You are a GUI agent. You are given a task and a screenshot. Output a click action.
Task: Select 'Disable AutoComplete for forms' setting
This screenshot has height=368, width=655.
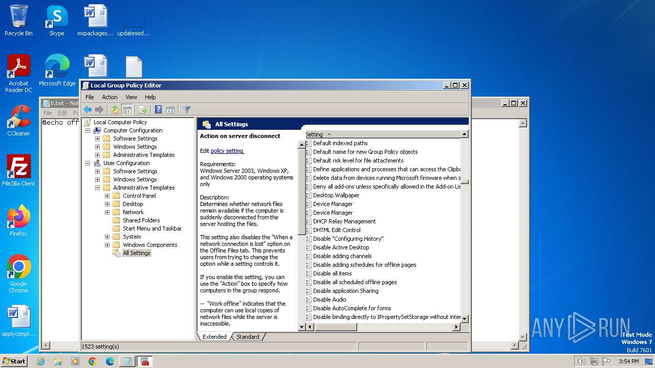(352, 308)
